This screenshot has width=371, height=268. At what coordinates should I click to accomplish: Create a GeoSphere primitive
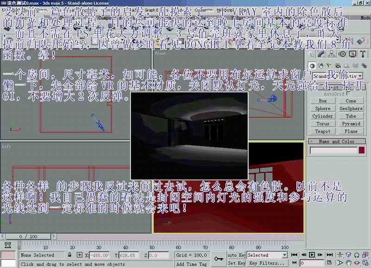[x=351, y=109]
